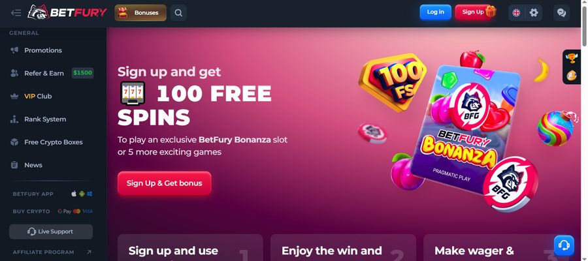588x261 pixels.
Task: Open settings gear icon in header
Action: (534, 13)
